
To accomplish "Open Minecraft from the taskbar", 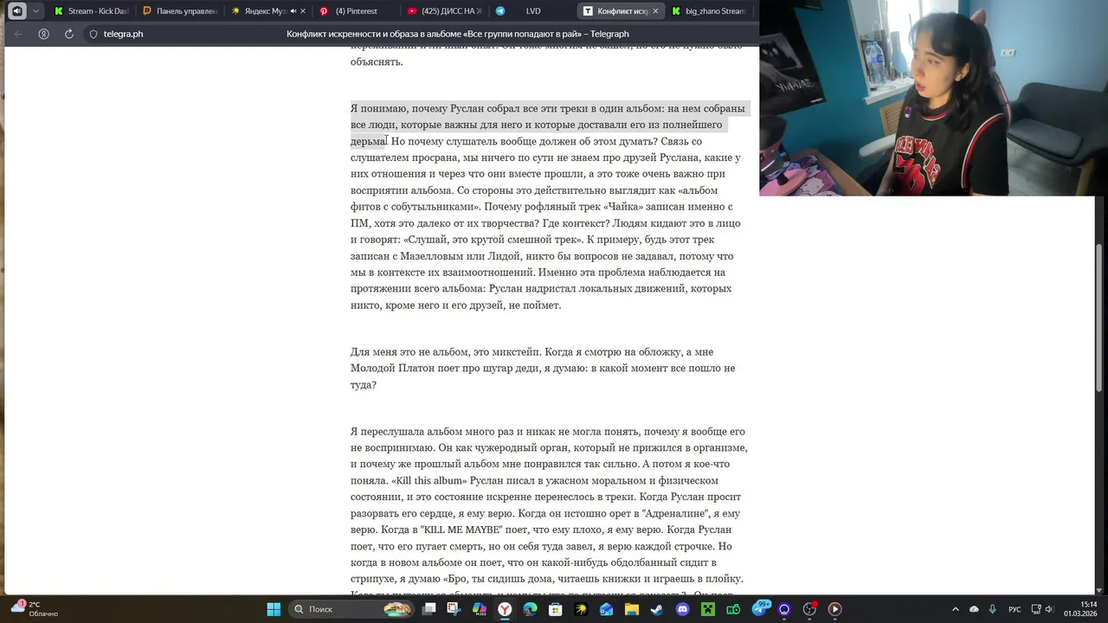I will click(x=708, y=609).
